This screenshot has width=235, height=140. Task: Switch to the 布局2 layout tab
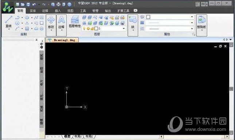pyautogui.click(x=89, y=136)
